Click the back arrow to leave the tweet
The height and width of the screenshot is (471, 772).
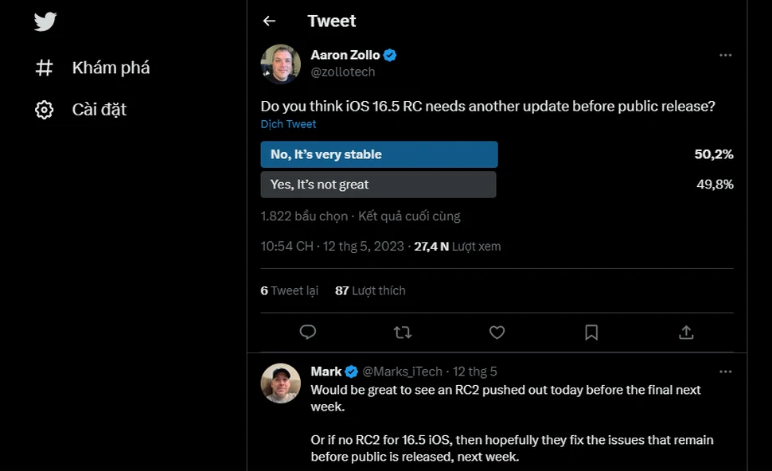[x=269, y=21]
